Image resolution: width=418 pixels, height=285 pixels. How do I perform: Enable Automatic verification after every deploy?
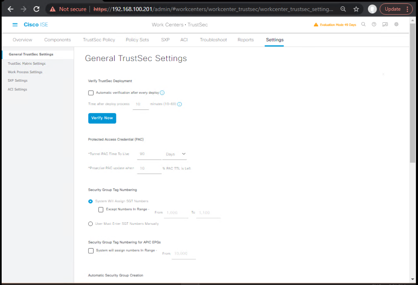tap(91, 93)
